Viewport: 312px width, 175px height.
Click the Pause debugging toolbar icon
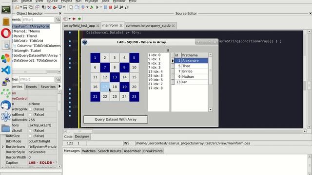(105, 8)
